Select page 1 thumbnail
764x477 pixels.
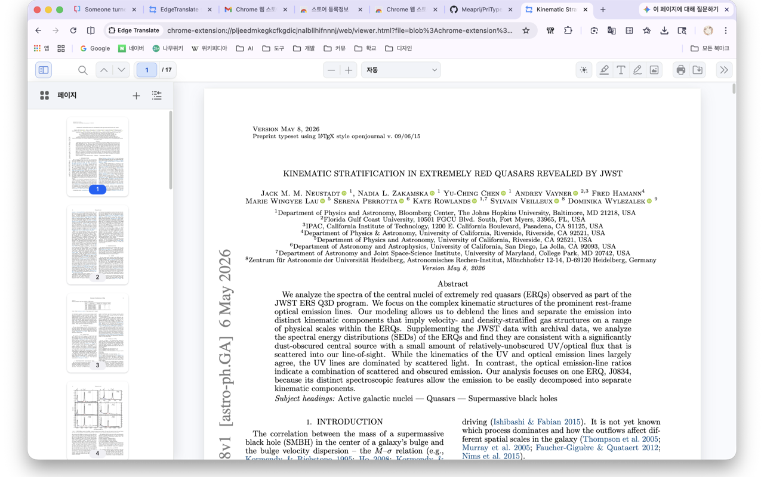97,157
